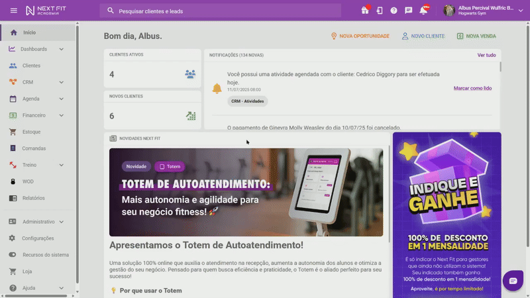Screen dimensions: 530x298
Task: Click the Totem tag on banner
Action: coord(170,167)
